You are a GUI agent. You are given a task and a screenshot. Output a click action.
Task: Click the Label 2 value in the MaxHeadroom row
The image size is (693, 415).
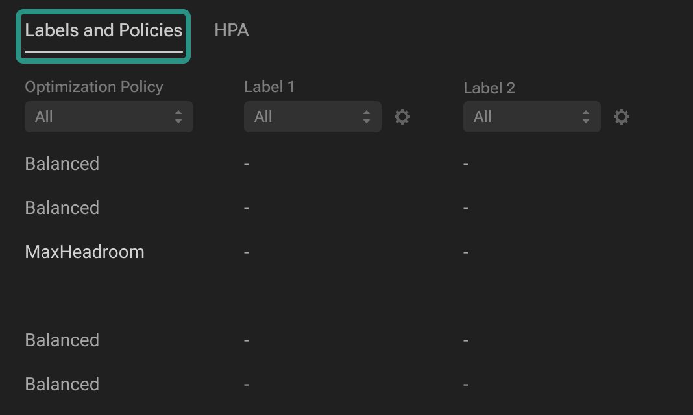click(466, 252)
